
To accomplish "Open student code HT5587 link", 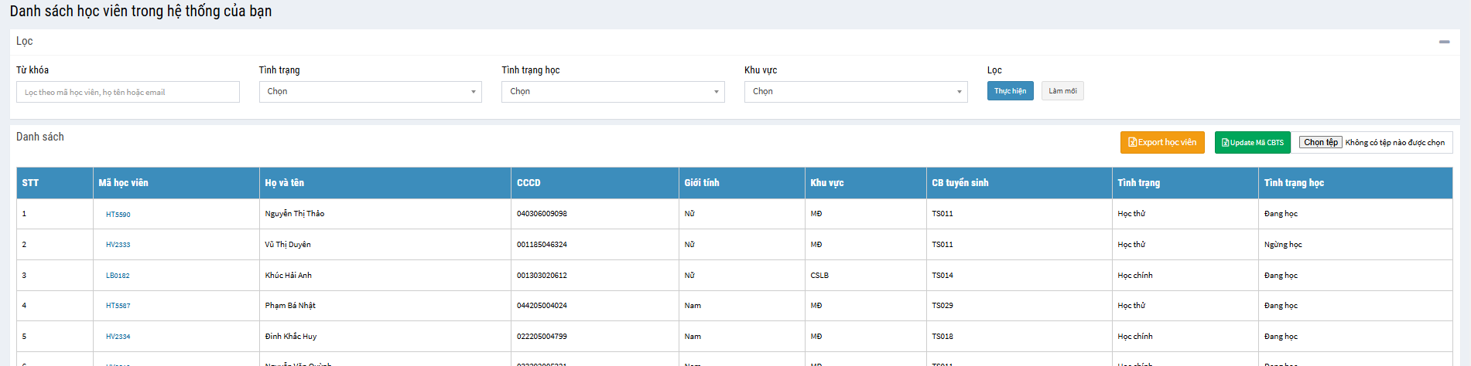I will tap(118, 306).
